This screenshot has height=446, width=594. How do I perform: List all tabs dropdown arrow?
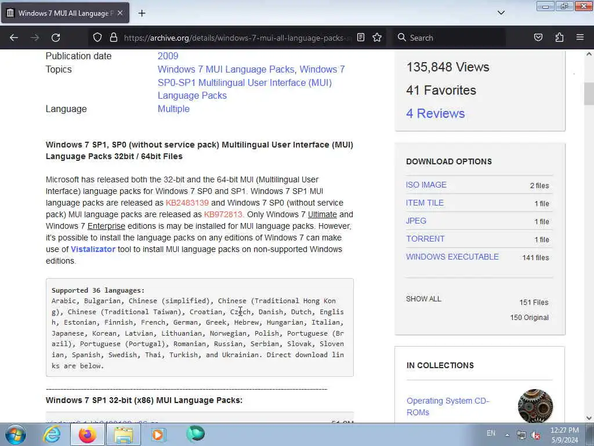(501, 13)
